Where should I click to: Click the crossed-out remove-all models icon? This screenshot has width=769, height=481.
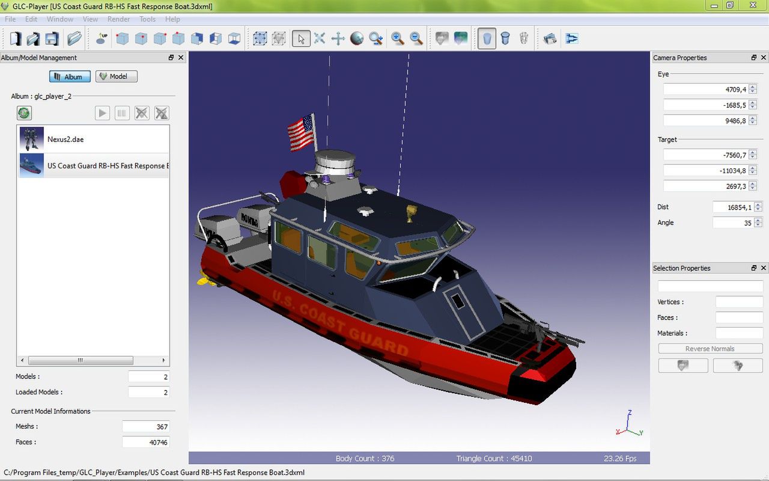pos(162,113)
